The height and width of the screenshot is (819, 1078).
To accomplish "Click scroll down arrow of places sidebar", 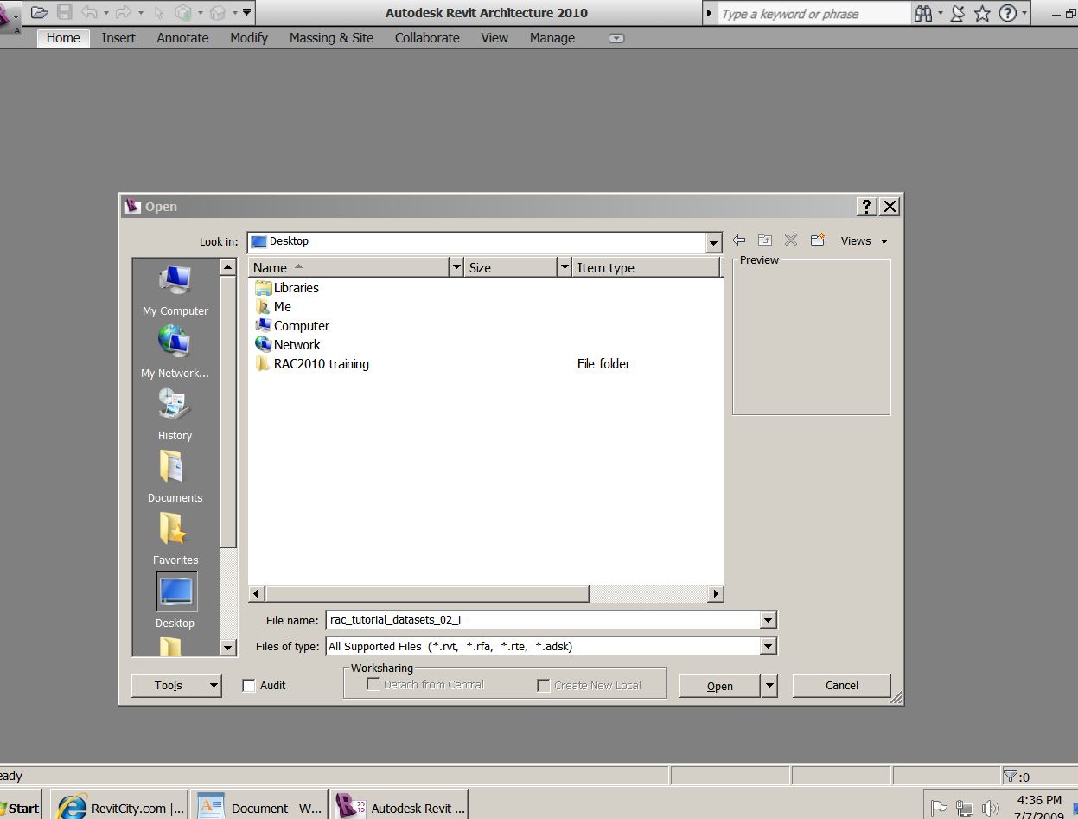I will tap(227, 648).
